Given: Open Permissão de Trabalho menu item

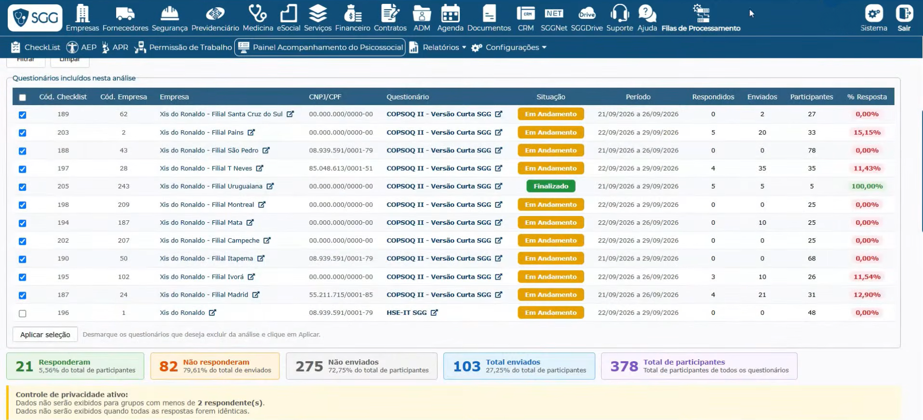Looking at the screenshot, I should (x=183, y=47).
